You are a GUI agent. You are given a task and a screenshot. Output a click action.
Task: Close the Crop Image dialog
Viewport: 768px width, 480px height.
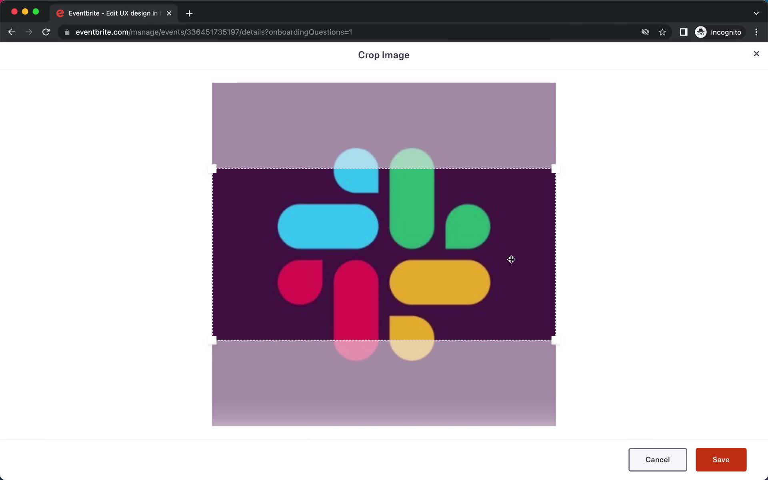[756, 54]
